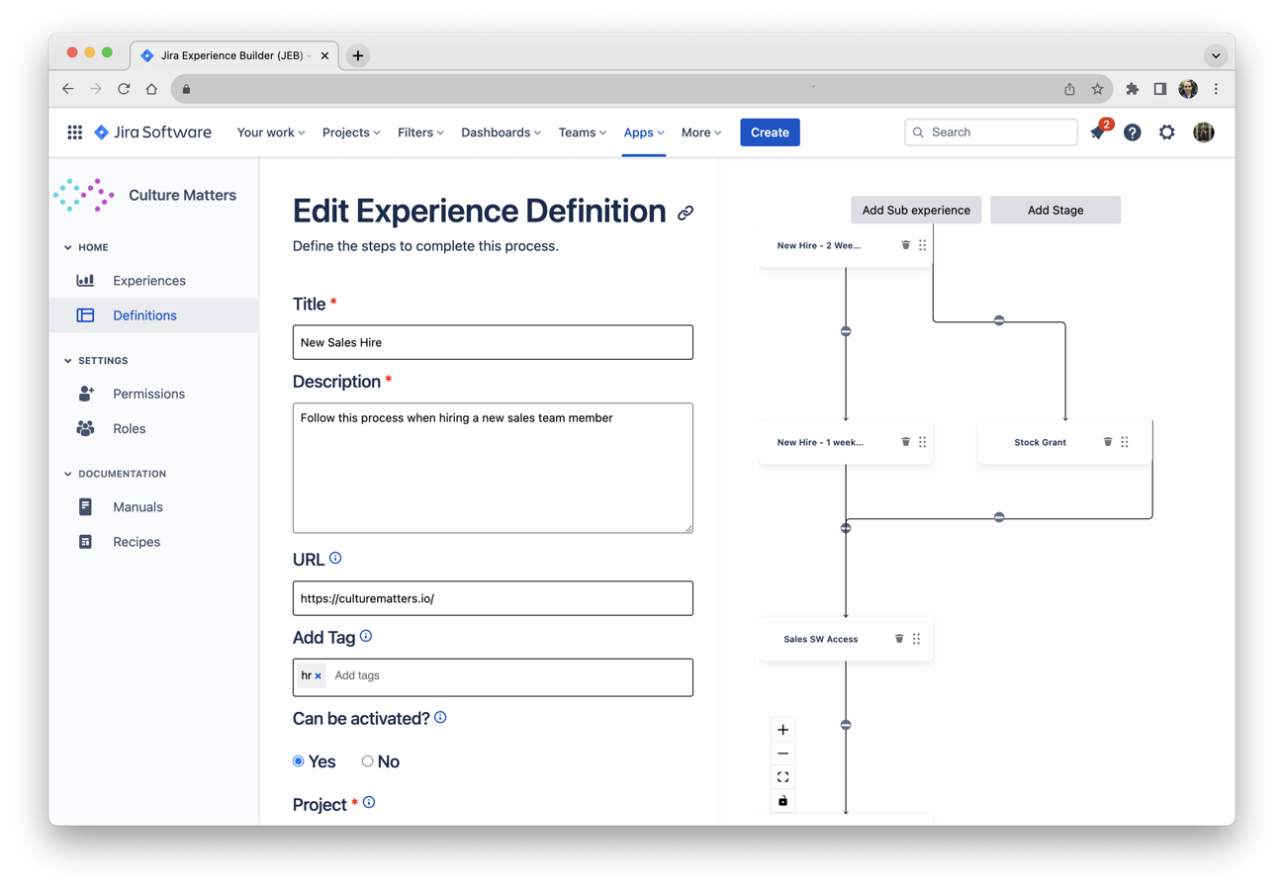Click the Add Stage button
The width and height of the screenshot is (1284, 890).
coord(1055,210)
